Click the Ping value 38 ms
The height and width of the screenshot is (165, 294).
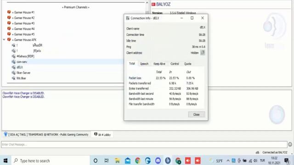(198, 47)
